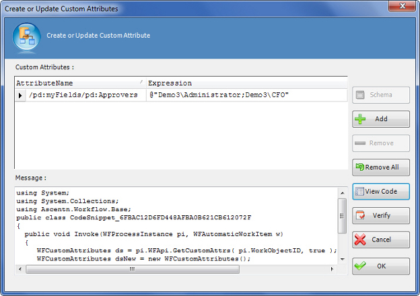420x296 pixels.
Task: Select the row indicator arrow for Approvers
Action: 20,96
